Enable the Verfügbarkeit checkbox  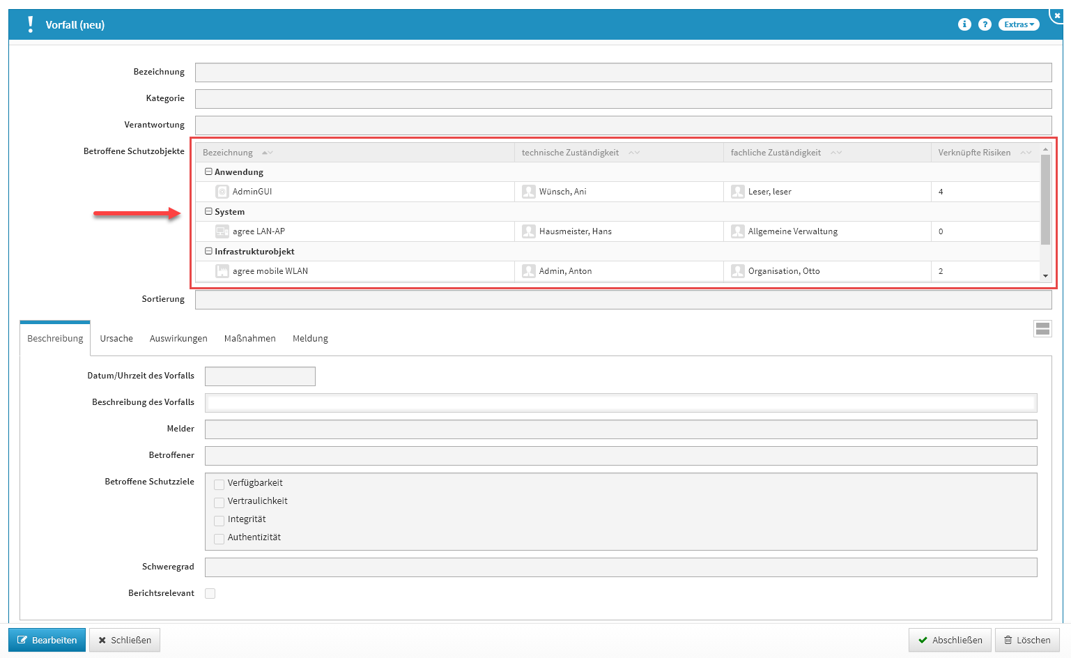[219, 484]
